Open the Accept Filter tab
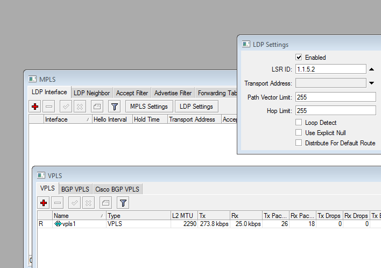Viewport: 381px width, 268px height. (132, 93)
